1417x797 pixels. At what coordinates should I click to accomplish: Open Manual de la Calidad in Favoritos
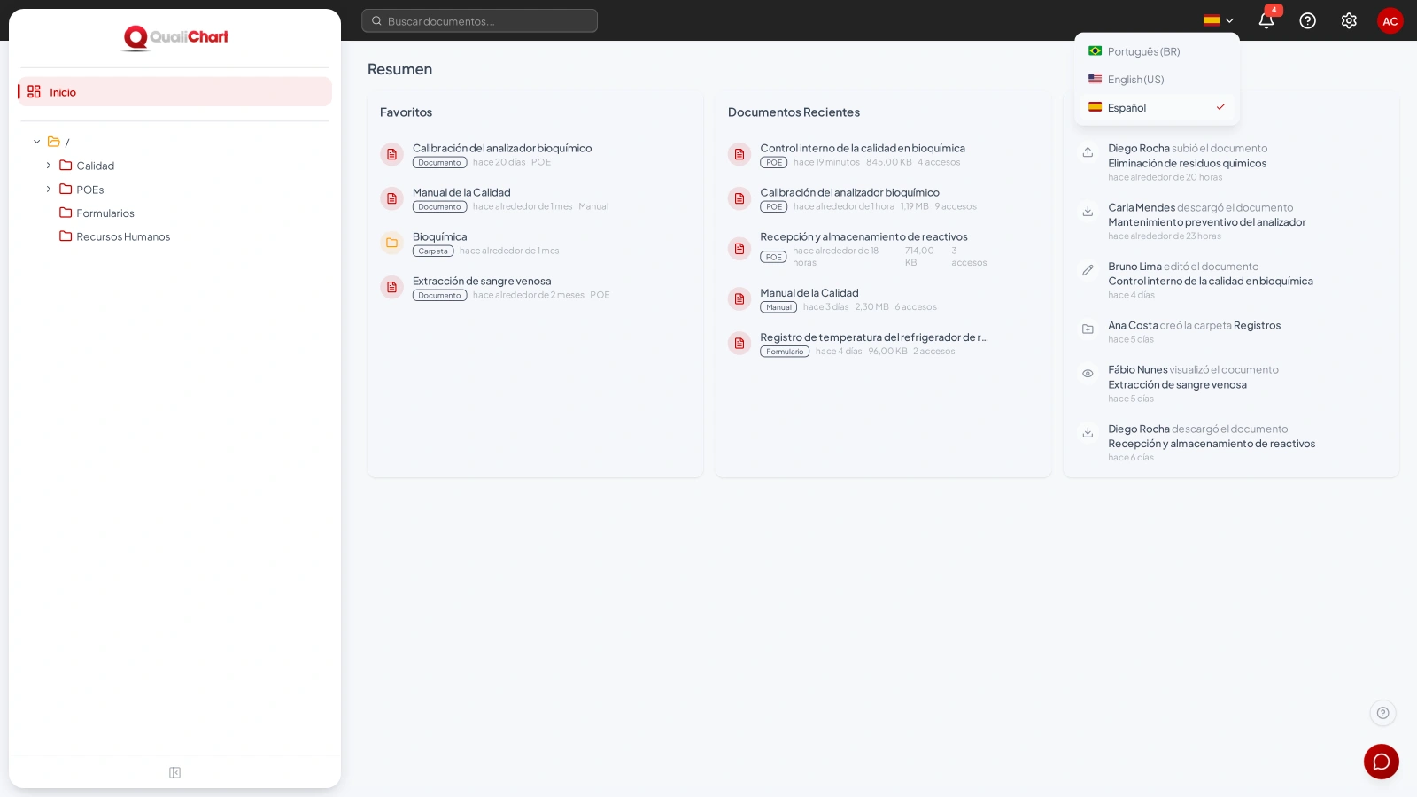pos(461,192)
